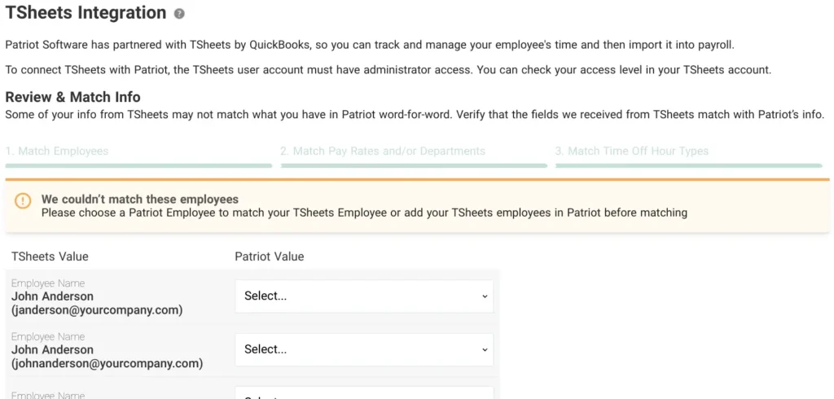The width and height of the screenshot is (834, 399).
Task: Click the third row's Employee Name label
Action: 48,395
